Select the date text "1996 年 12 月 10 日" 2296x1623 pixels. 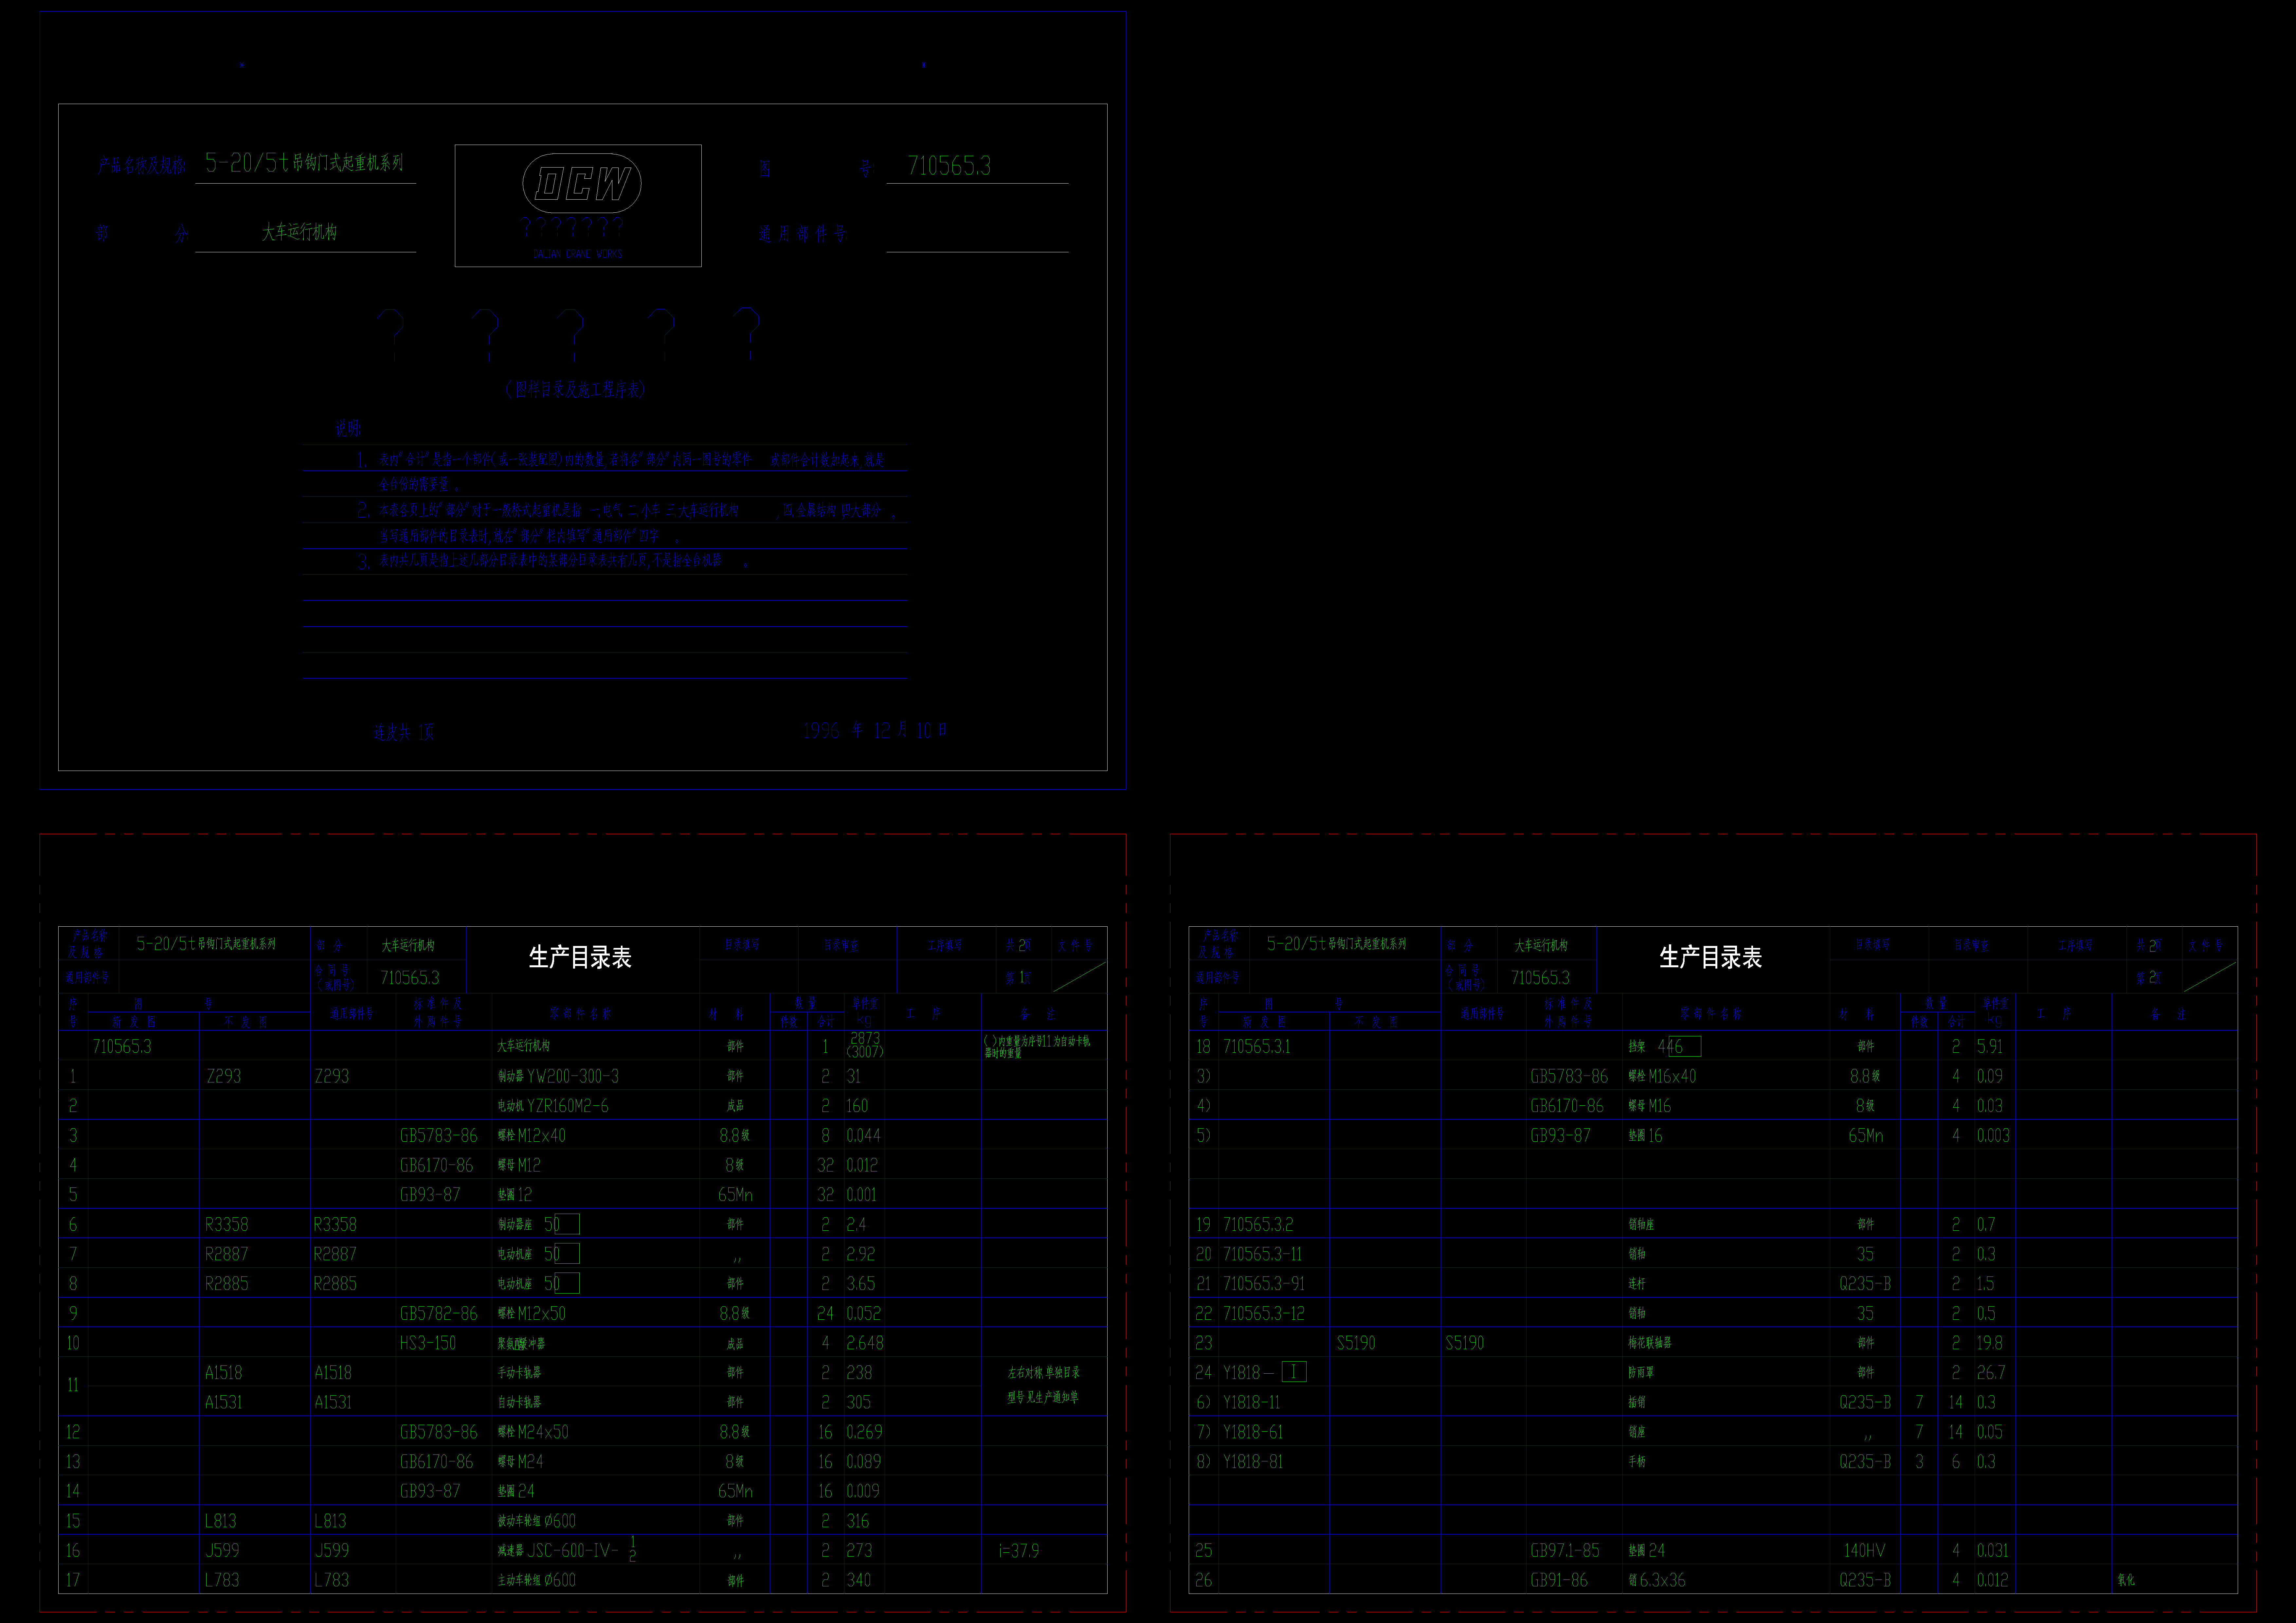875,730
